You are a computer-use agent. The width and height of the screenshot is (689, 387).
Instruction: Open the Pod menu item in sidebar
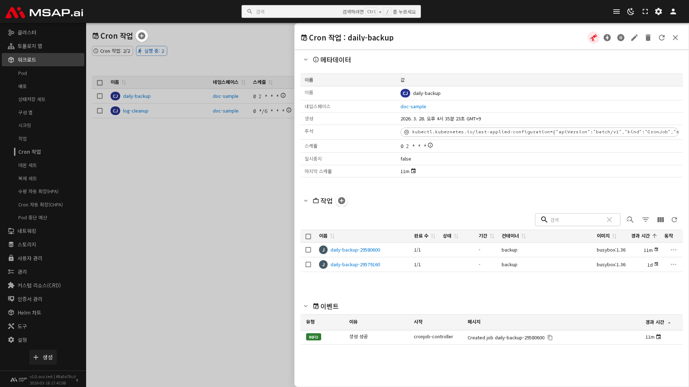pos(23,73)
